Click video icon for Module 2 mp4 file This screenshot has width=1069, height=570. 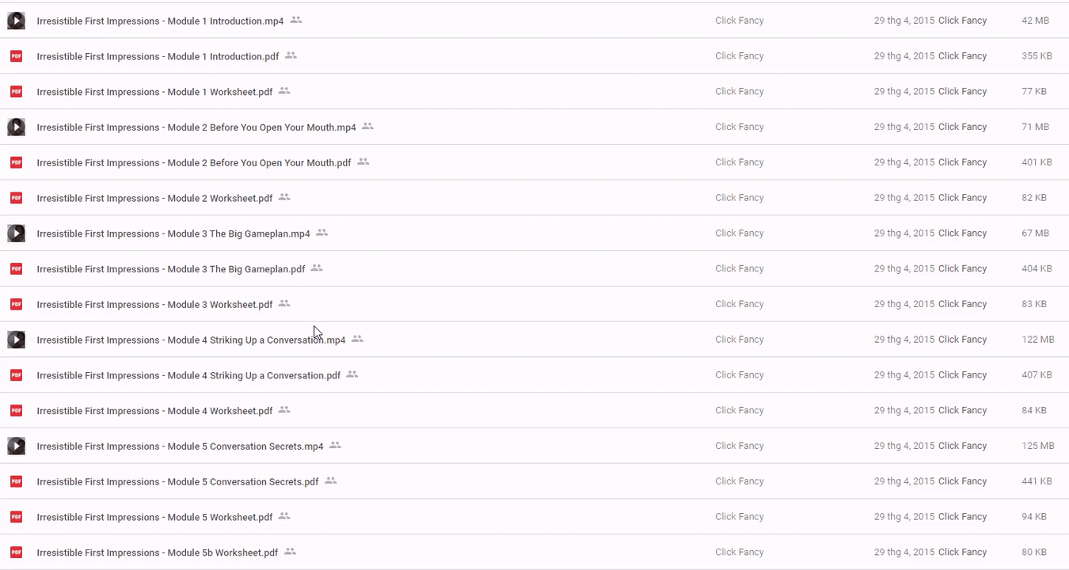16,127
